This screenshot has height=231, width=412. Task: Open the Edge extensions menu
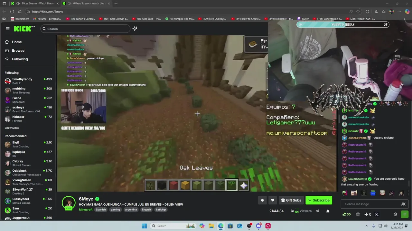point(367,12)
